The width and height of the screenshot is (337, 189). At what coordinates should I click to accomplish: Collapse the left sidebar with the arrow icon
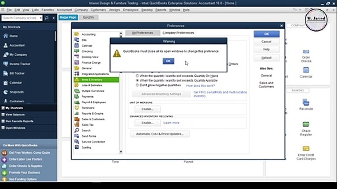54,18
